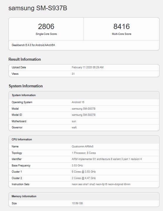Select the Operating System value Android 15
This screenshot has width=163, height=211.
pyautogui.click(x=78, y=102)
